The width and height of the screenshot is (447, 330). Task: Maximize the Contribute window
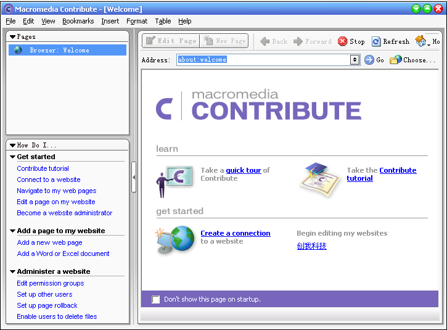click(x=427, y=9)
